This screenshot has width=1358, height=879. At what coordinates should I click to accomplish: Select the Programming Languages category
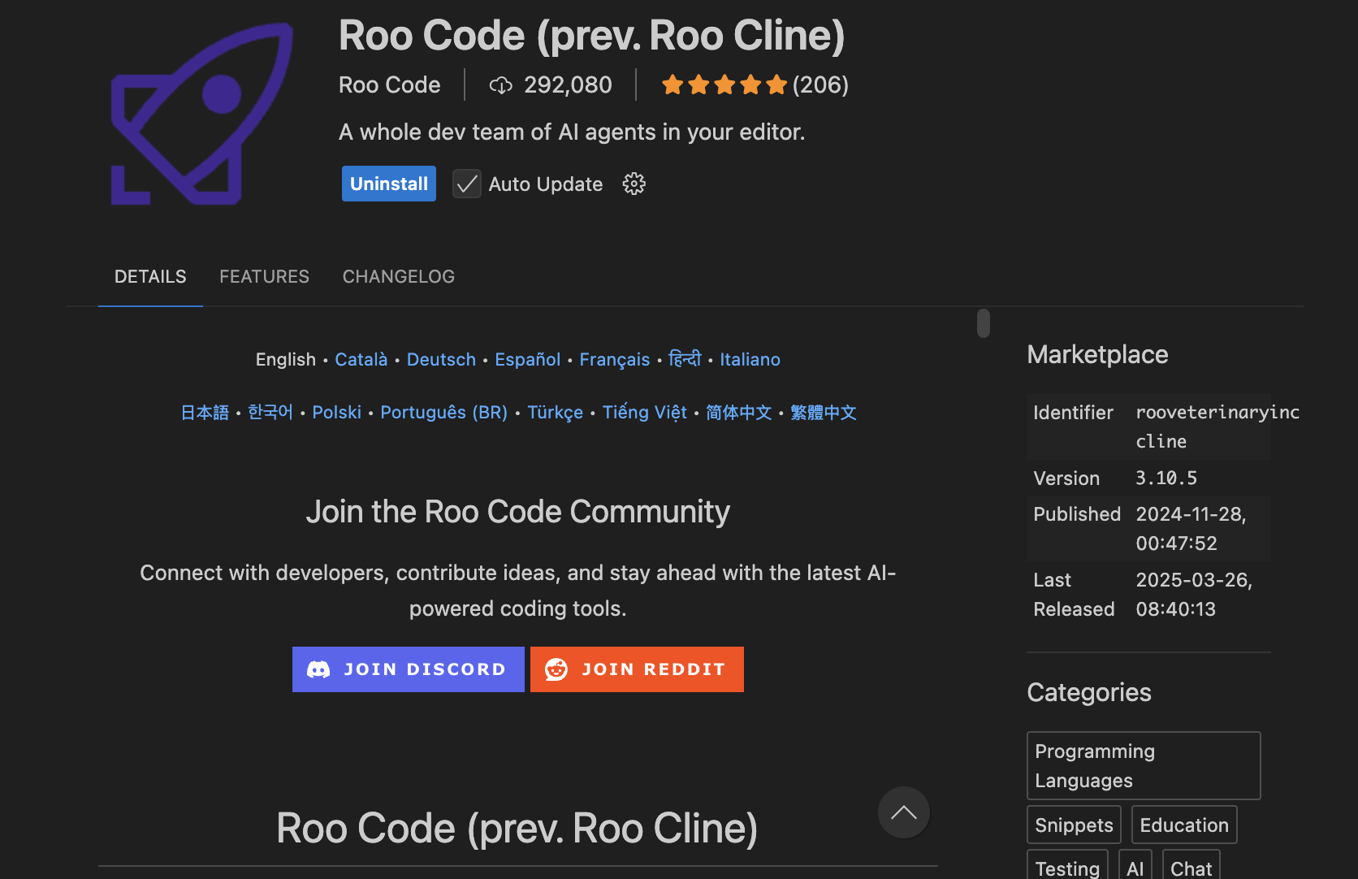point(1143,765)
